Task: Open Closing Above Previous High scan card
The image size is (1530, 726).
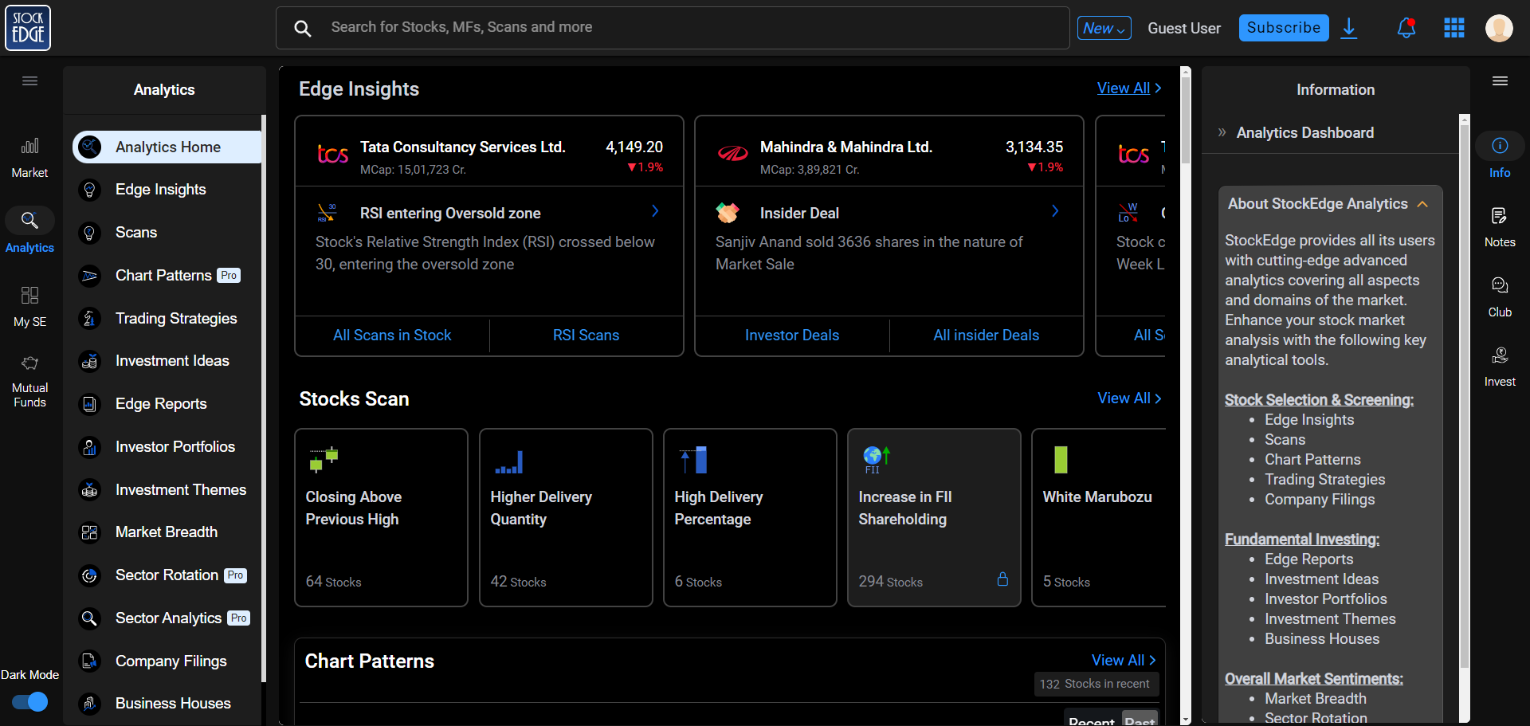Action: [x=381, y=518]
